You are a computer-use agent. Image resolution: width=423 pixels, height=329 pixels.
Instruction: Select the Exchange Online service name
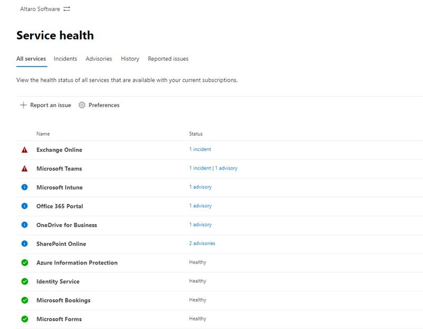pos(59,150)
